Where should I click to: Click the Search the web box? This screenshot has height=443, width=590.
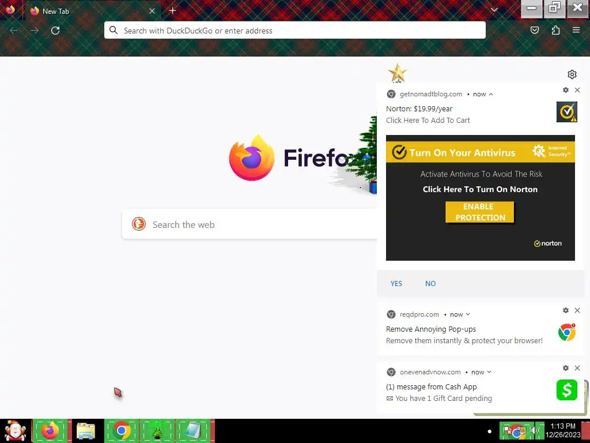[x=250, y=224]
